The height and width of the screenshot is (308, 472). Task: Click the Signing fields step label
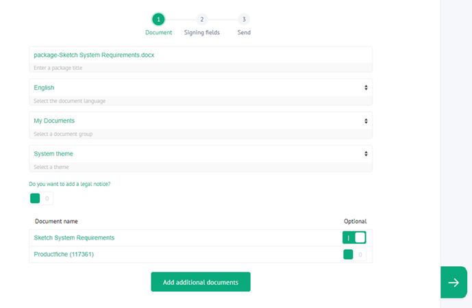pos(201,32)
